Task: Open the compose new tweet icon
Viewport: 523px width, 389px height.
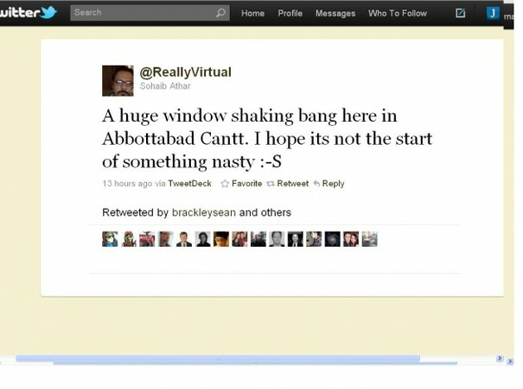Action: (460, 13)
